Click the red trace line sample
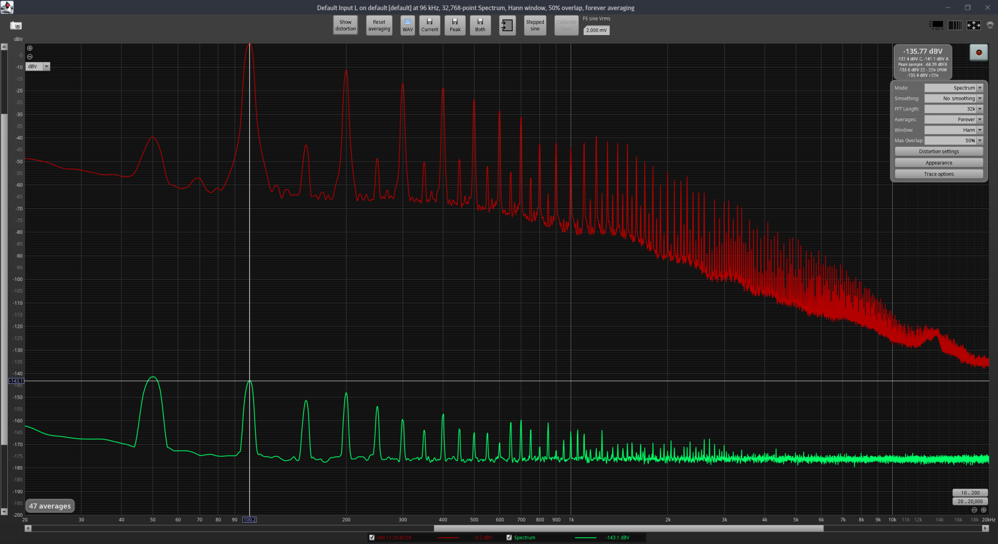The width and height of the screenshot is (998, 544). tap(448, 538)
